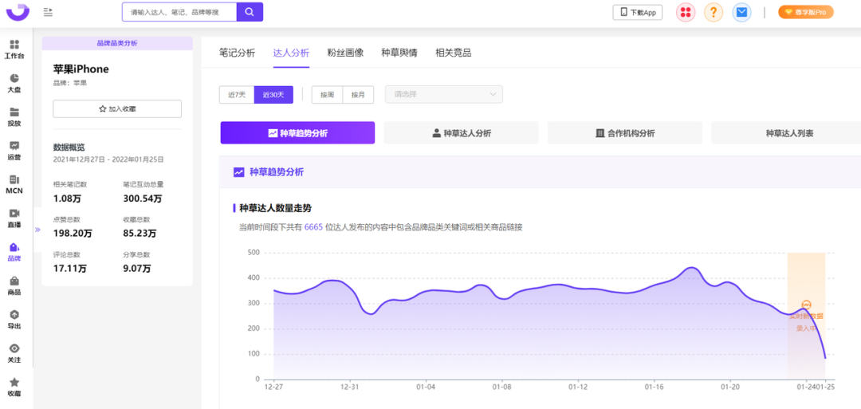
Task: Click the 种草达人数量走势 chart heading
Action: pyautogui.click(x=276, y=208)
